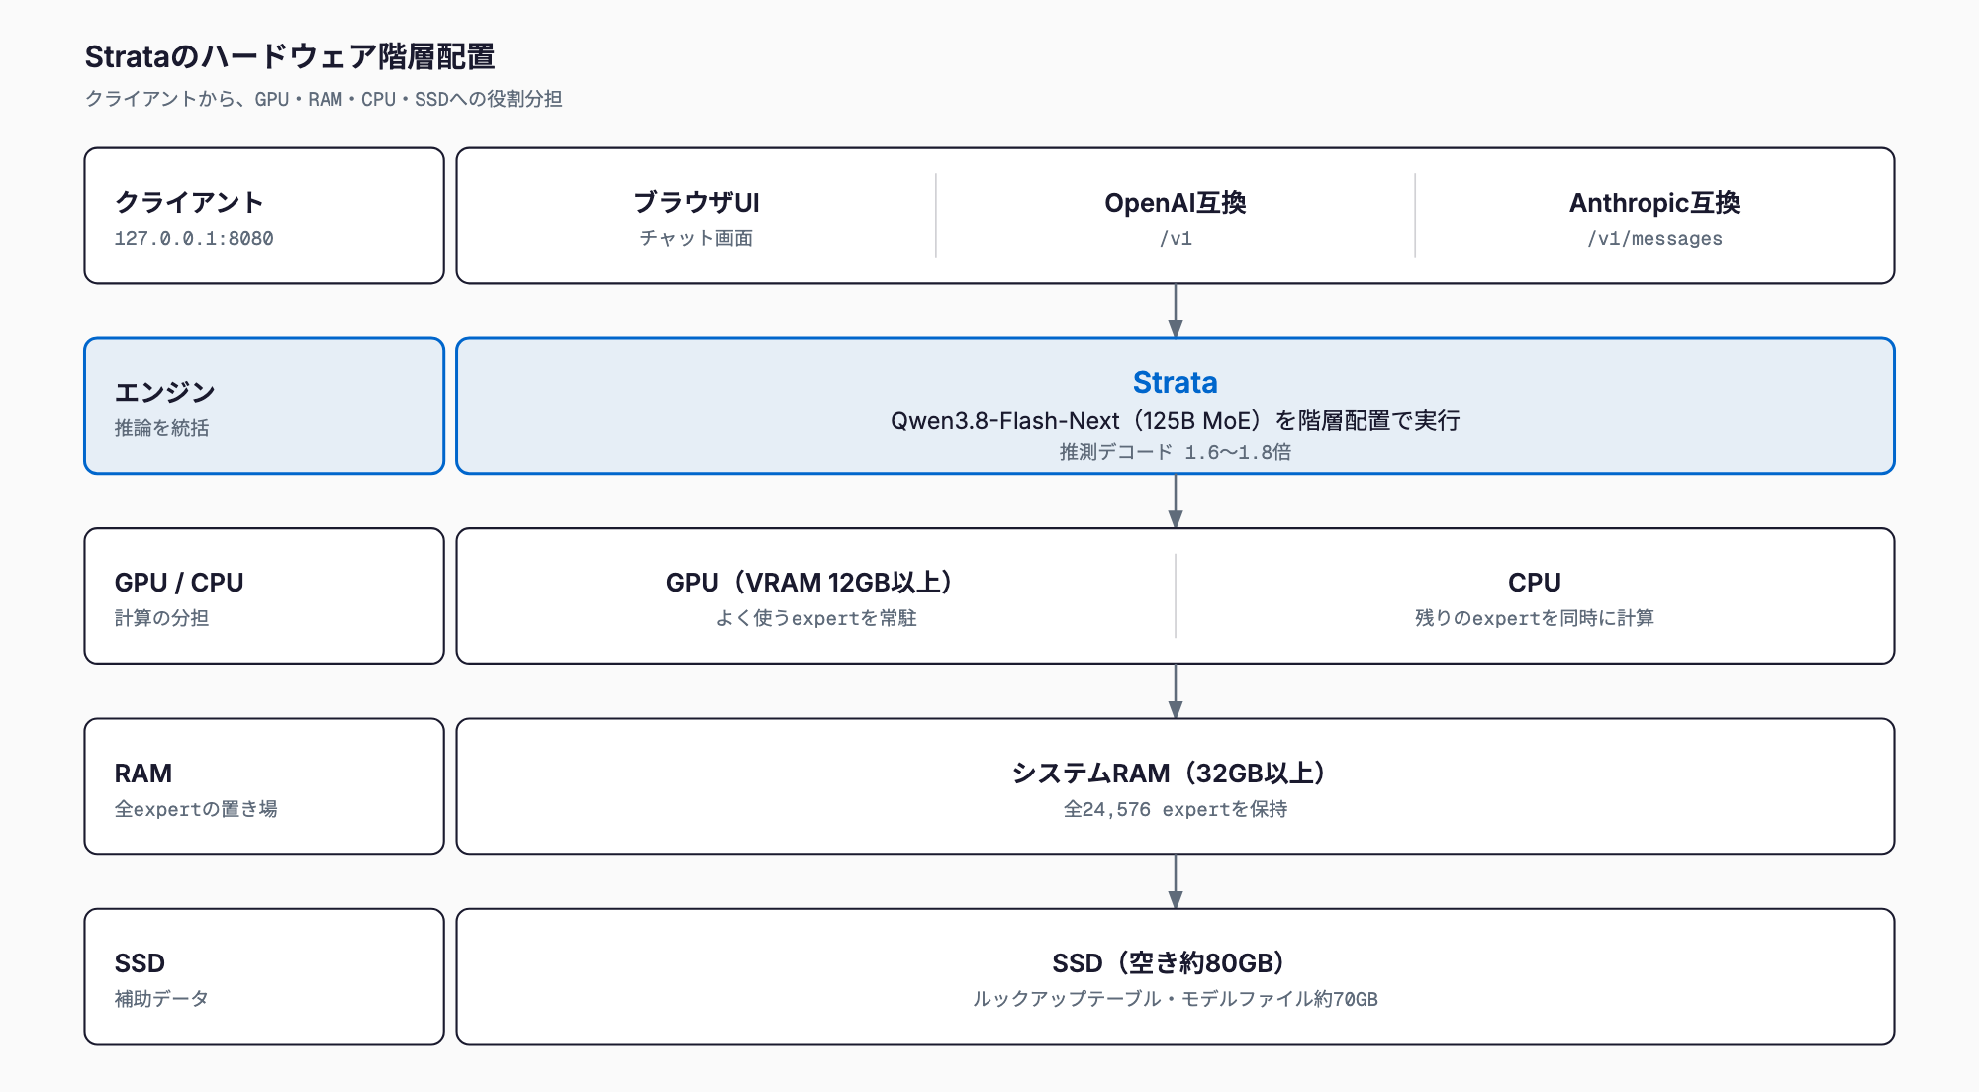Click the 'CPU' heading in the compute row
The image size is (1979, 1092).
point(1535,582)
